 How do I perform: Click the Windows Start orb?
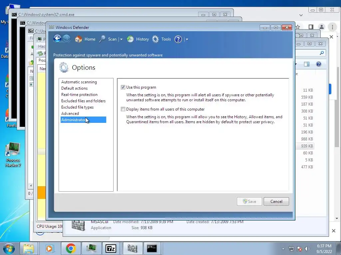point(9,248)
